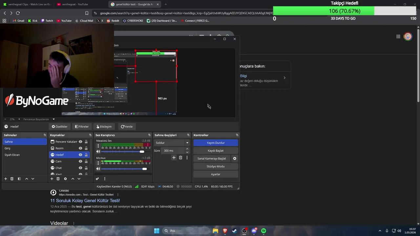Move scene down with the Sahneler down arrow
420x236 pixels.
tap(33, 179)
